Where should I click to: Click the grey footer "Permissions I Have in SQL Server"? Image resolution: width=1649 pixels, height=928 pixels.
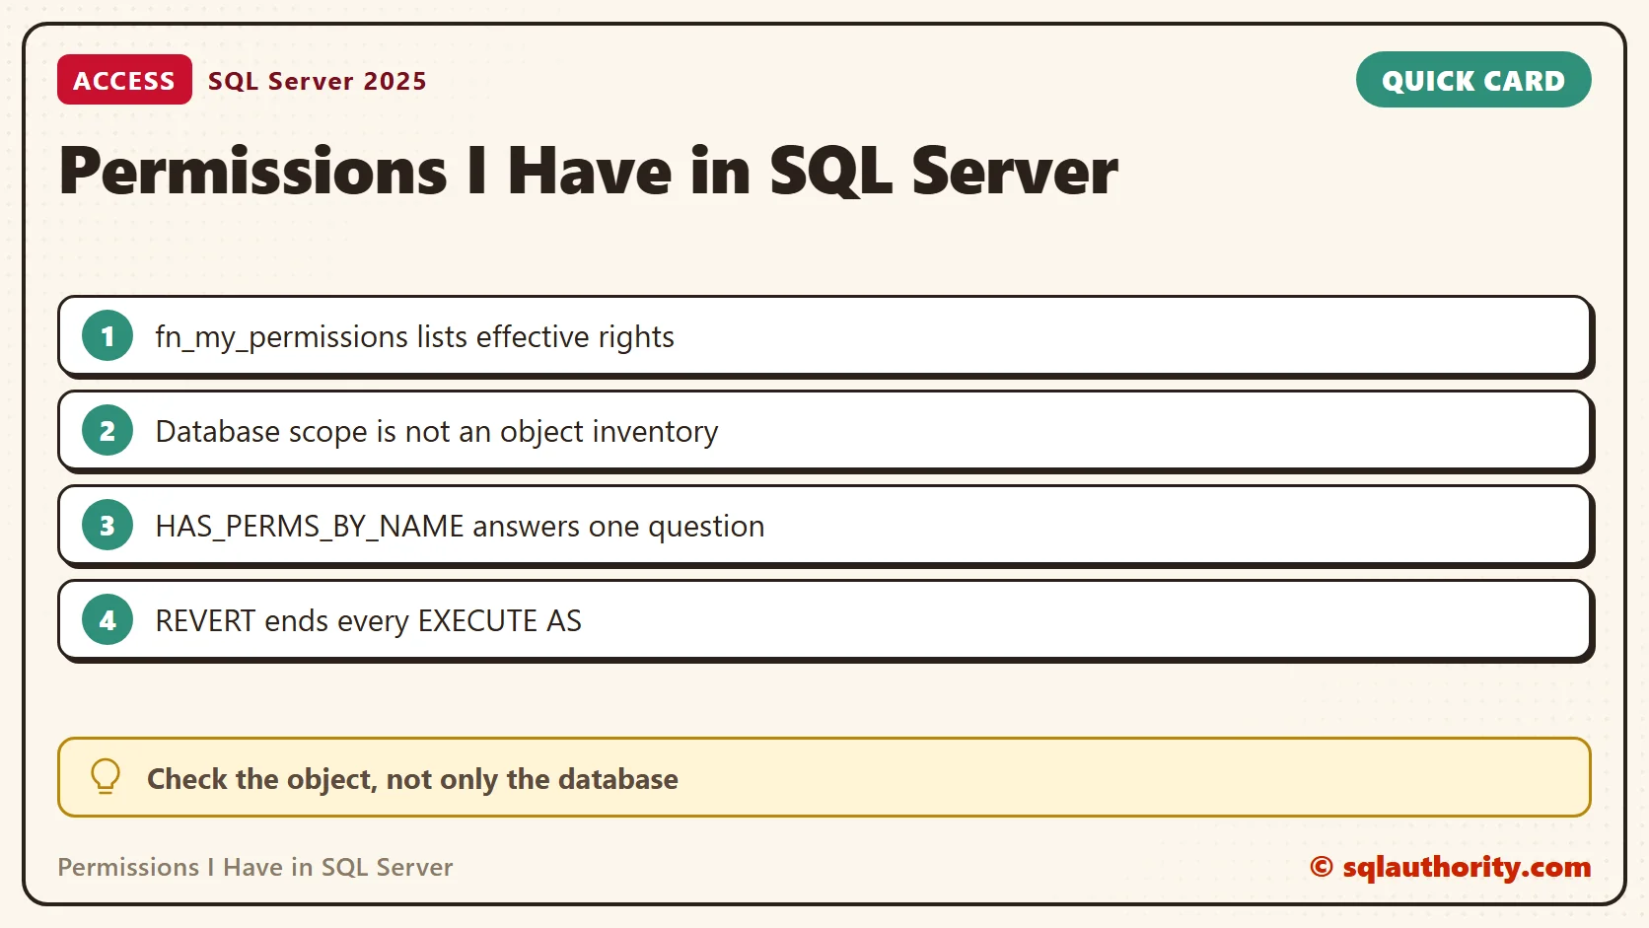click(x=255, y=867)
